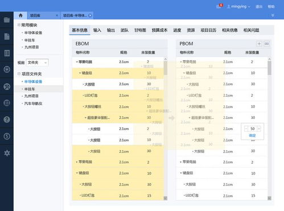The width and height of the screenshot is (284, 211).
Task: Open the 输出 tab
Action: (111, 30)
